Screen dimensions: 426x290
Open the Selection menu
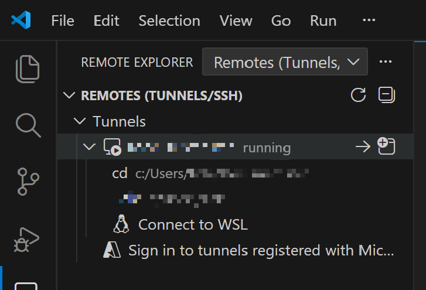click(x=169, y=21)
